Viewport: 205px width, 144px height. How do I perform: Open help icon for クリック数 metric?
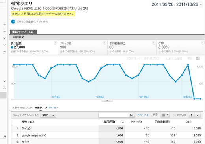[104, 43]
